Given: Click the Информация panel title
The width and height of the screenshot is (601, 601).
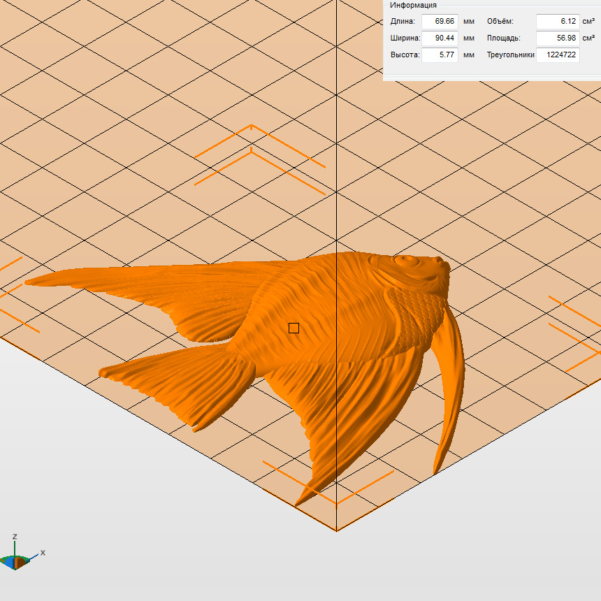Looking at the screenshot, I should pyautogui.click(x=413, y=5).
